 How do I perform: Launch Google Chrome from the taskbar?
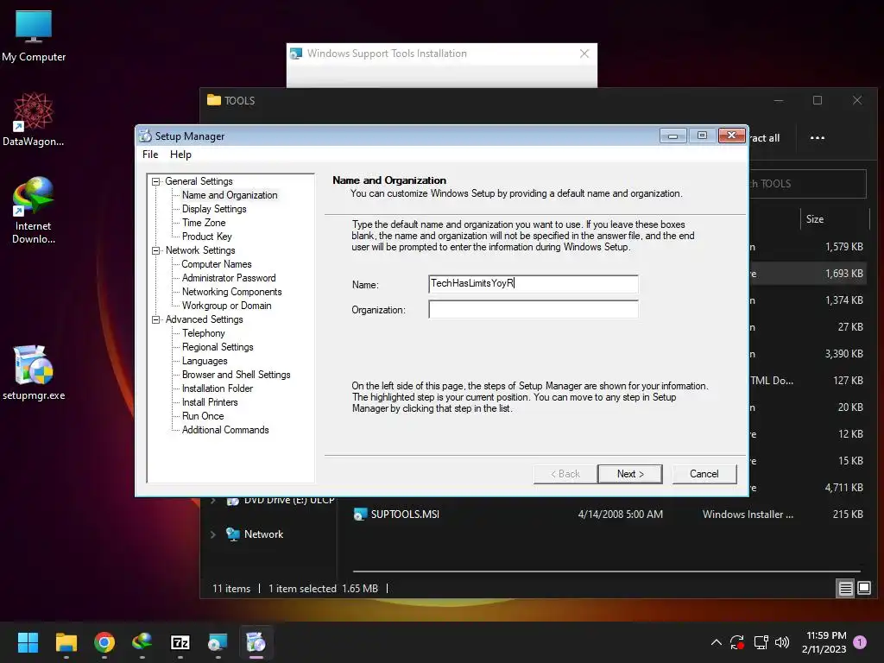pos(104,642)
